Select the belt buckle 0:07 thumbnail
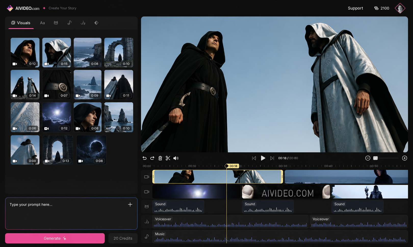The height and width of the screenshot is (247, 413). click(57, 84)
